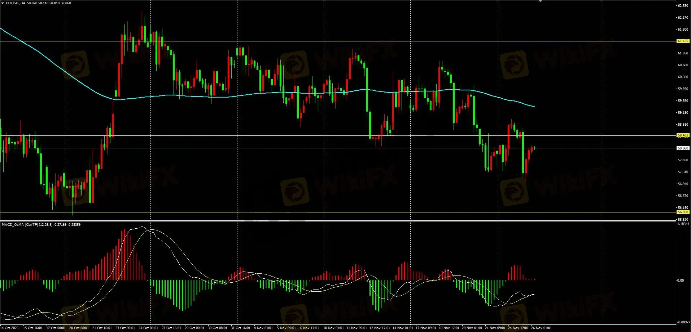This screenshot has height=332, width=691.
Task: Click the XTIUSD.,H4 symbol title text
Action: point(15,3)
